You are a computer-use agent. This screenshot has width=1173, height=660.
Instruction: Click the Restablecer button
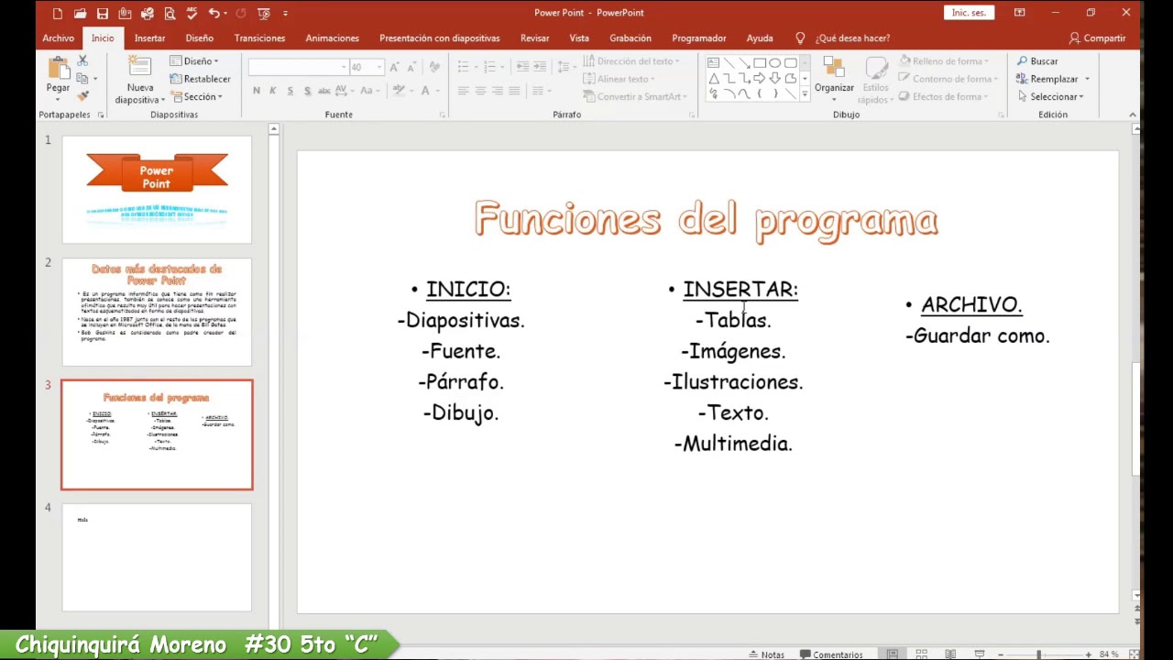coord(200,79)
